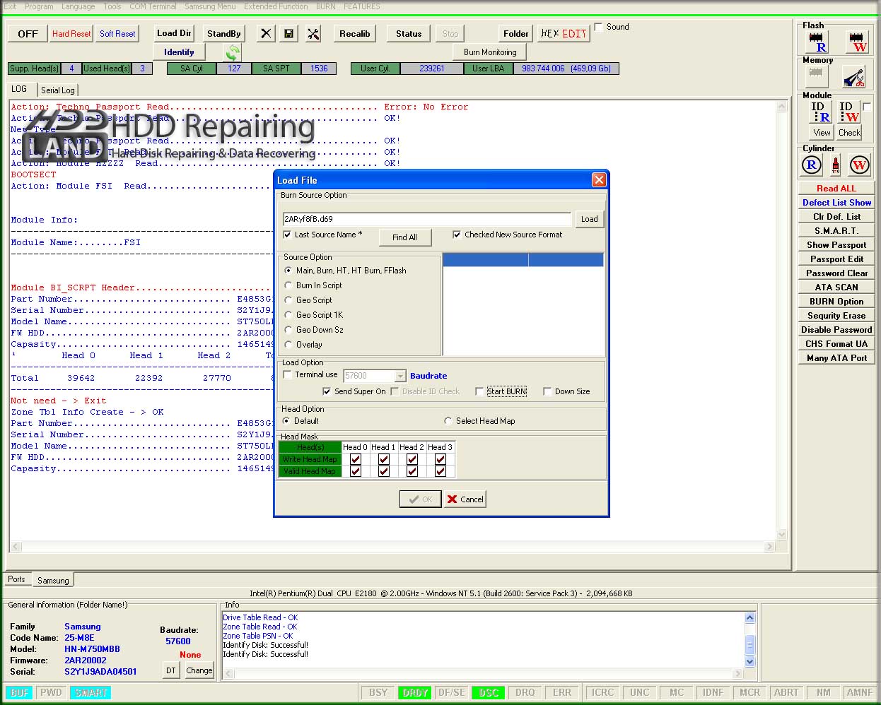Enable the Start BURN checkbox
The height and width of the screenshot is (705, 881).
(479, 391)
